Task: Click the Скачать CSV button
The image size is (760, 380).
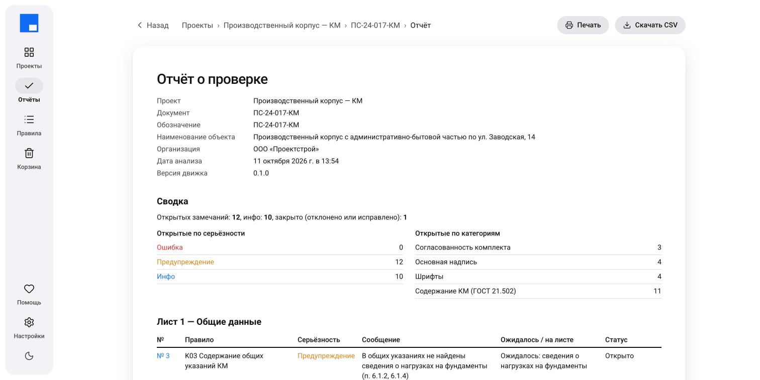Action: (650, 25)
